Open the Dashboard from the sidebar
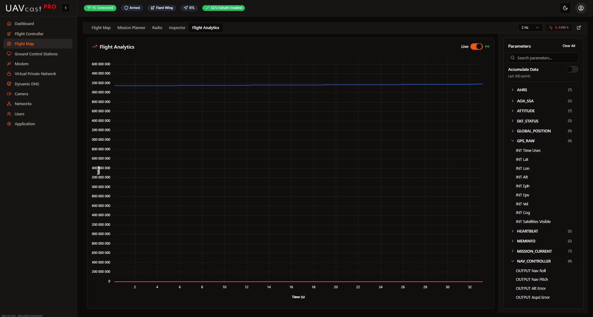The width and height of the screenshot is (593, 317). (24, 24)
